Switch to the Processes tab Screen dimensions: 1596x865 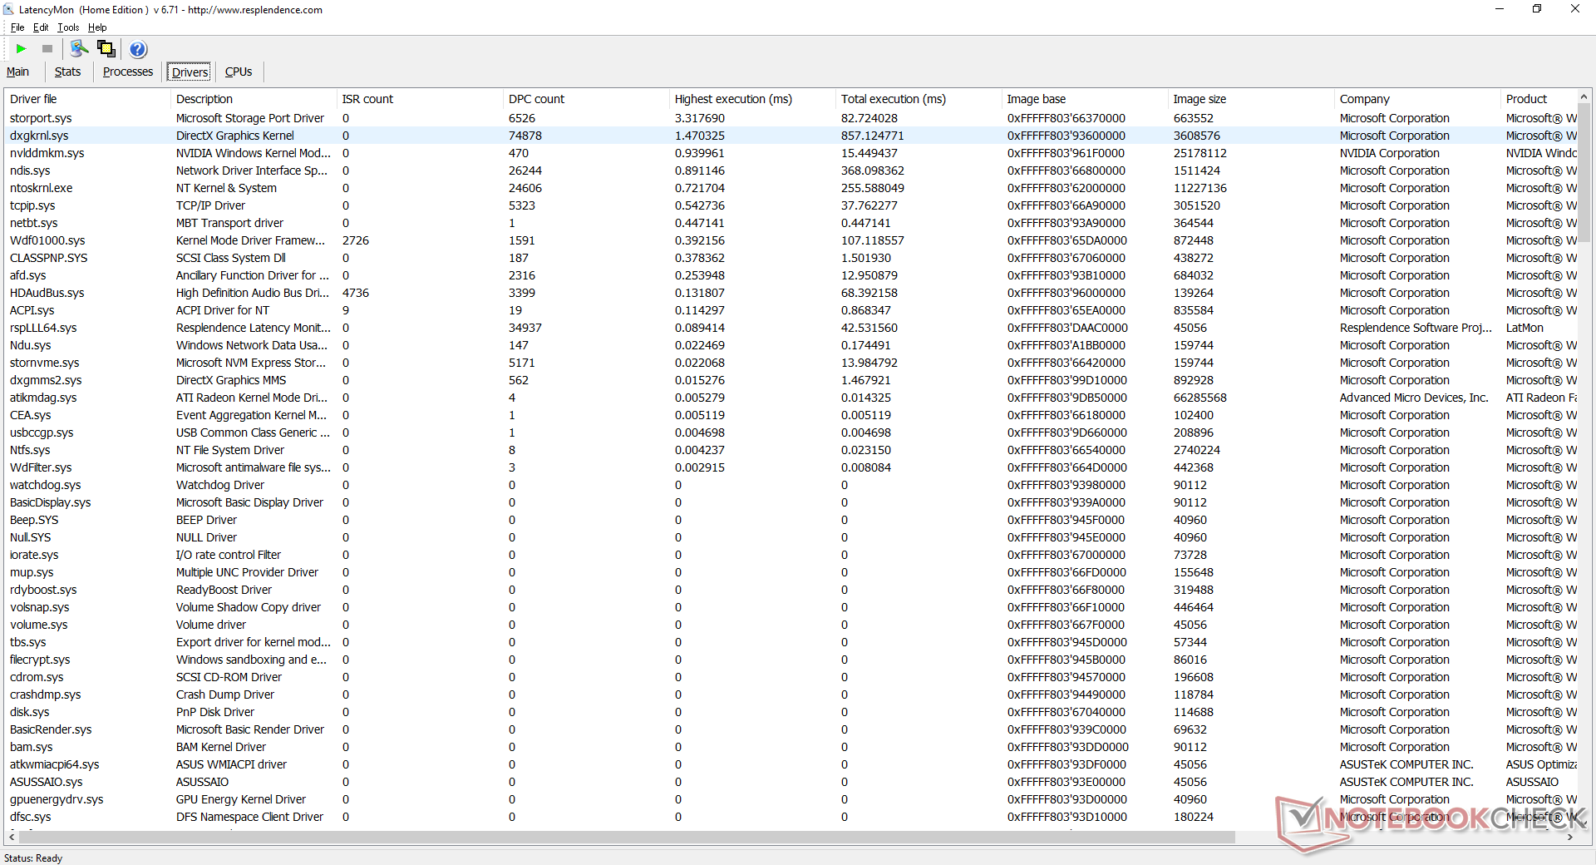pos(127,72)
